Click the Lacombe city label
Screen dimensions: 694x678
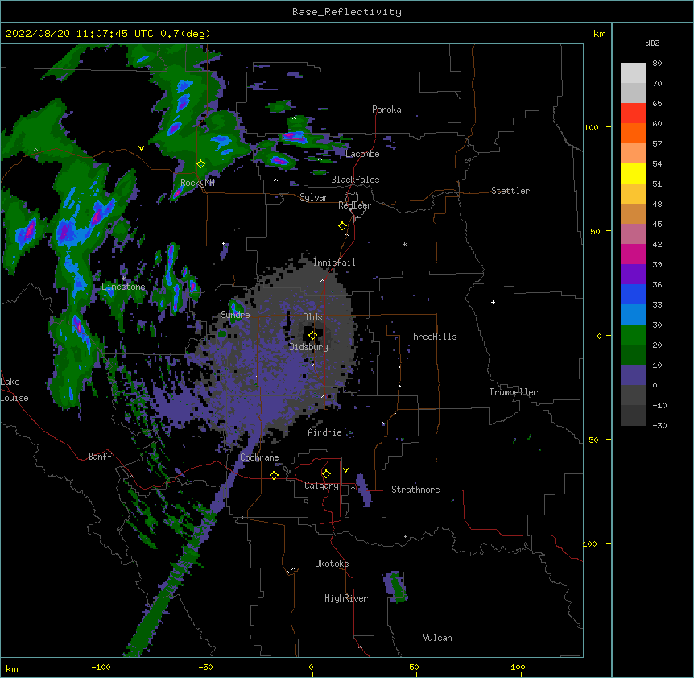(x=362, y=154)
